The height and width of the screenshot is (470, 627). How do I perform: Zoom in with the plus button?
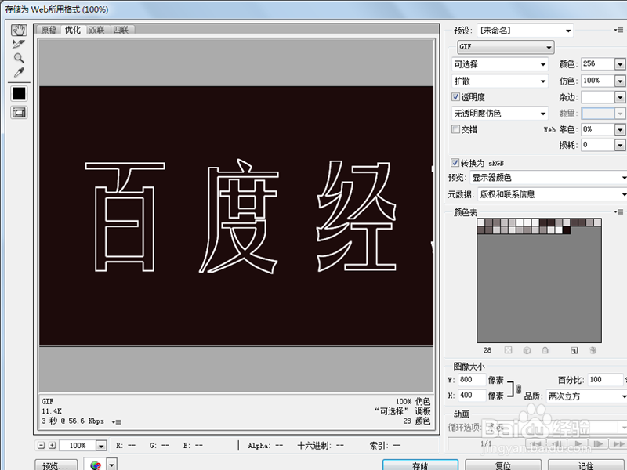52,445
